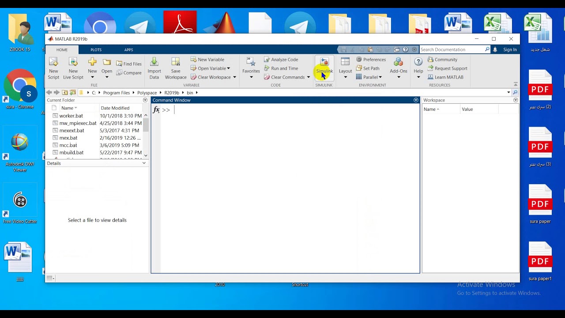Select Program Files in the path bar
The image size is (565, 318).
tap(117, 93)
